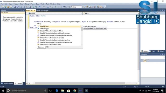The height and width of the screenshot is (93, 166).
Task: Click the Cut scissors toolbar icon
Action: pyautogui.click(x=21, y=7)
